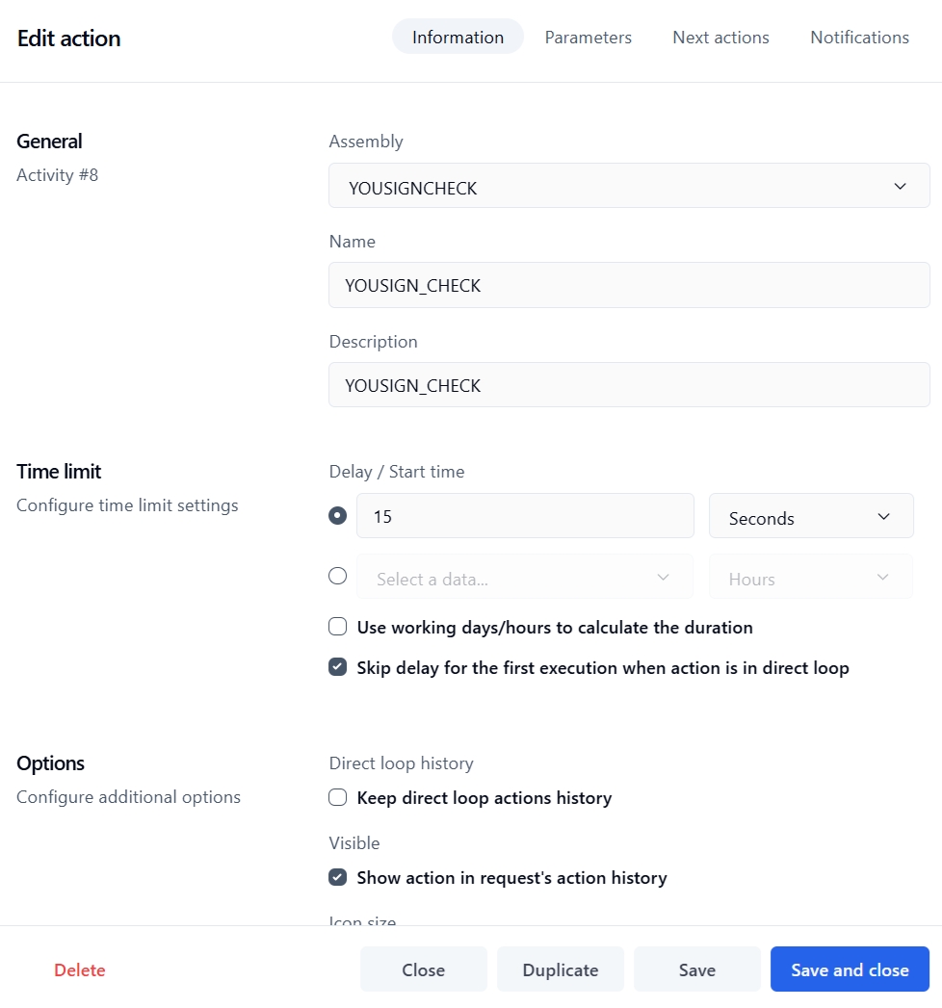
Task: Open the Seconds unit dropdown
Action: 810,517
